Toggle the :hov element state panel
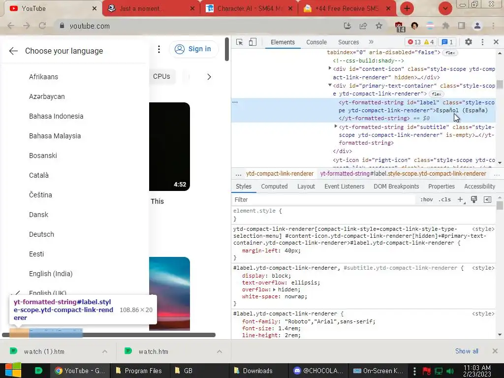 pyautogui.click(x=427, y=200)
